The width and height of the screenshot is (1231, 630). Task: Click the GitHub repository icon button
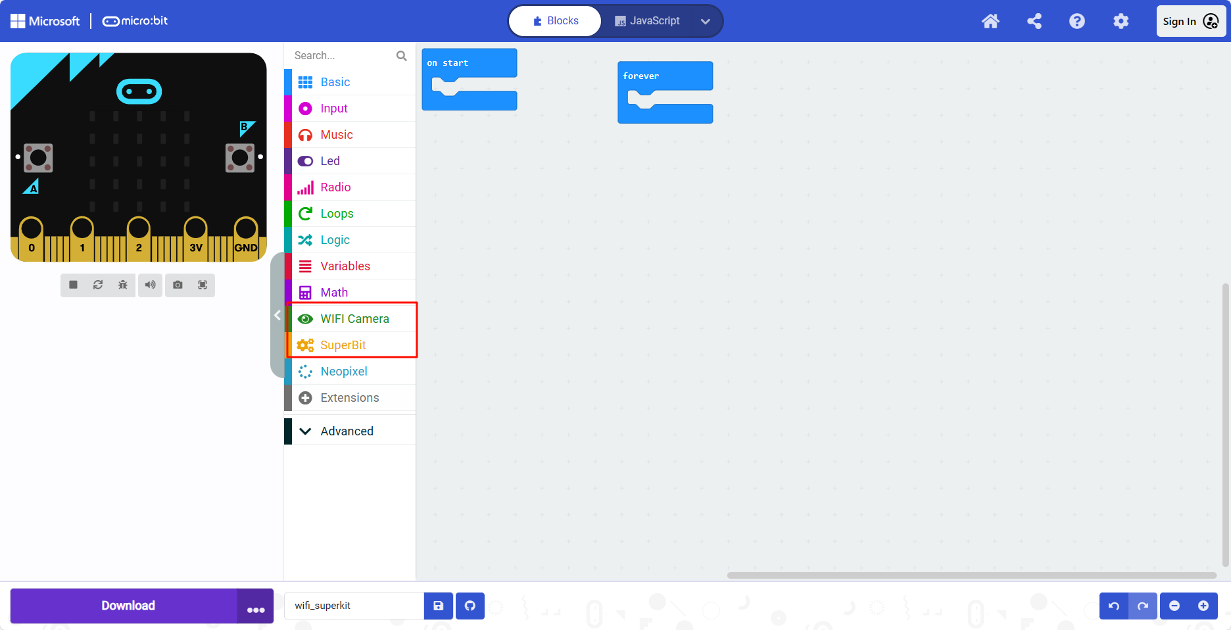click(470, 606)
